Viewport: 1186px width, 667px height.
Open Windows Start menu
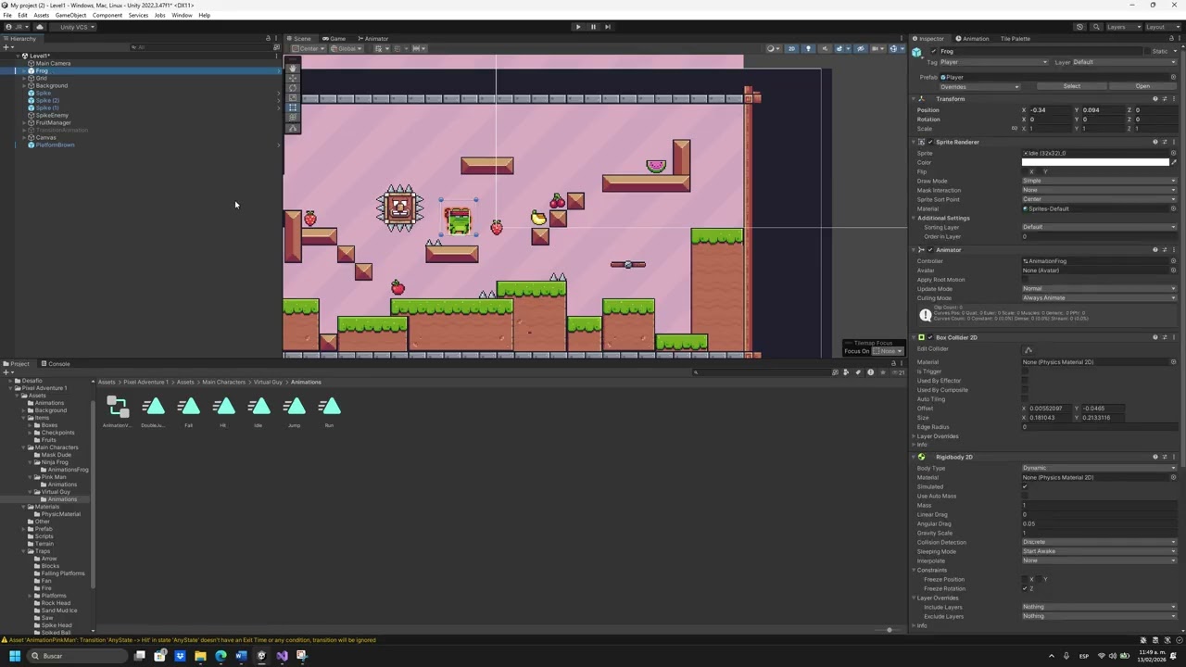click(15, 656)
